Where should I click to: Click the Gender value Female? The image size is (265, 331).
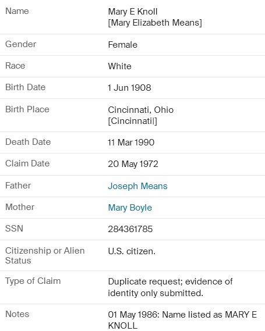point(122,45)
